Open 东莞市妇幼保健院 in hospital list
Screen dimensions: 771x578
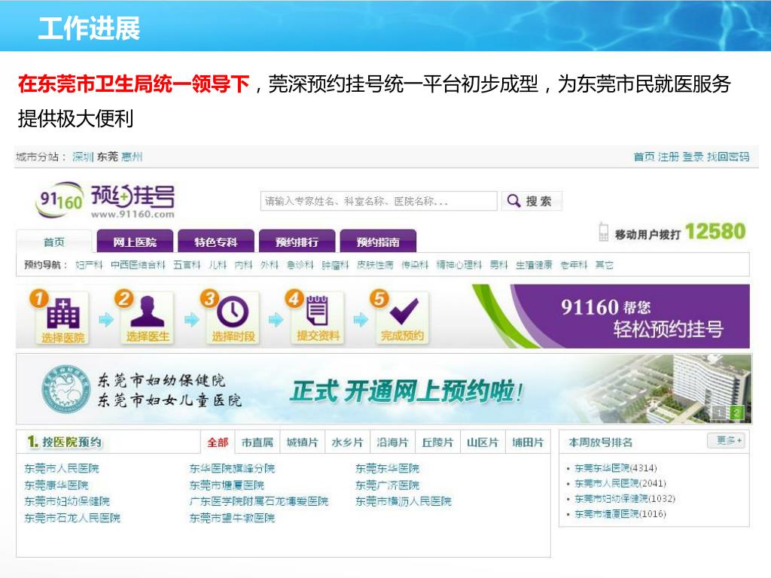(x=67, y=501)
